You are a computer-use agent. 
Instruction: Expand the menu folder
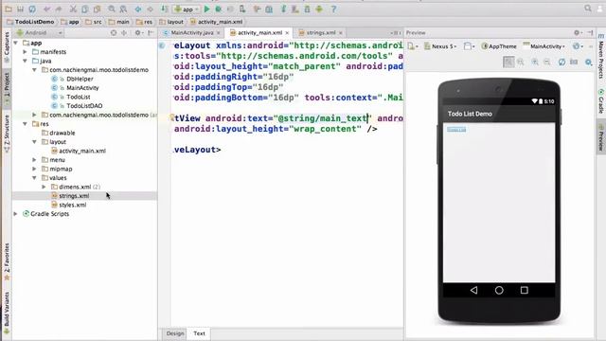[x=34, y=160]
